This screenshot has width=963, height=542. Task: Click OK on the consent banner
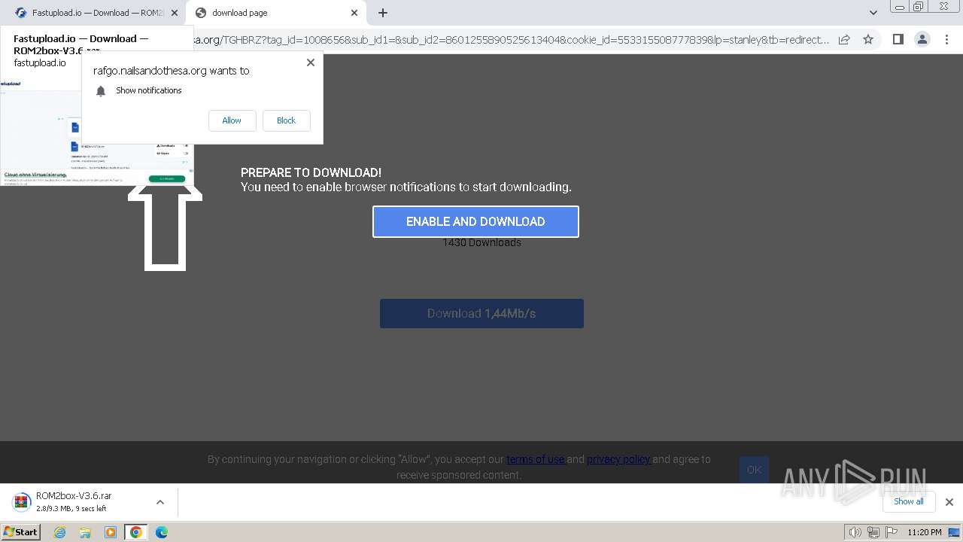click(x=754, y=470)
